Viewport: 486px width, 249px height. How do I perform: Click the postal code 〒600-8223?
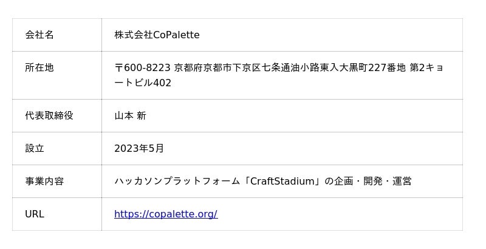tap(143, 67)
